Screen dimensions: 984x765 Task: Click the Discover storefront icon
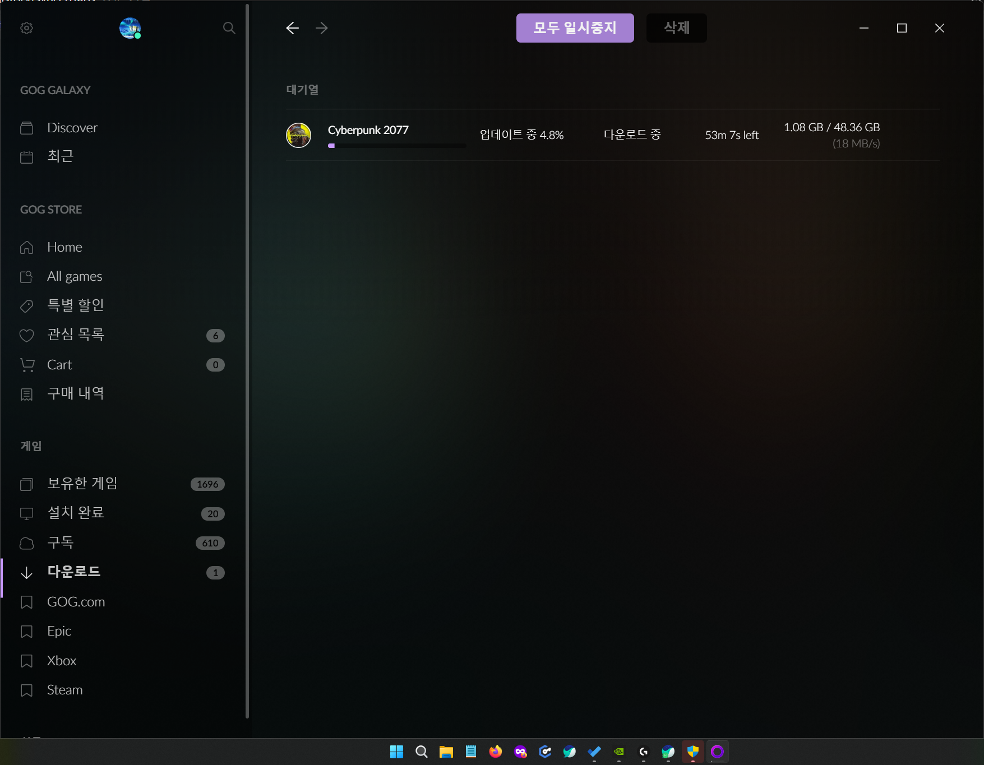pyautogui.click(x=26, y=128)
